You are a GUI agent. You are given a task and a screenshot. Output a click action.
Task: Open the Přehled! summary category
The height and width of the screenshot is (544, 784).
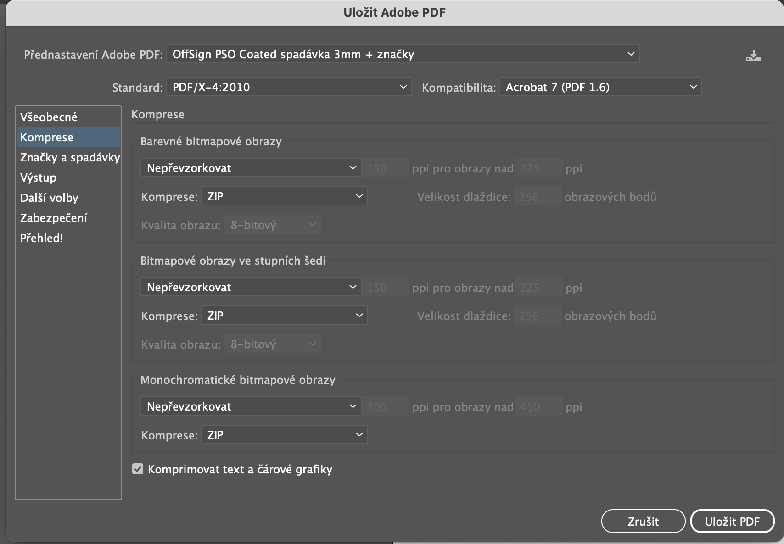[68, 238]
